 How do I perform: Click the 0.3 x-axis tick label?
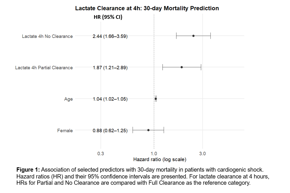tap(101, 154)
